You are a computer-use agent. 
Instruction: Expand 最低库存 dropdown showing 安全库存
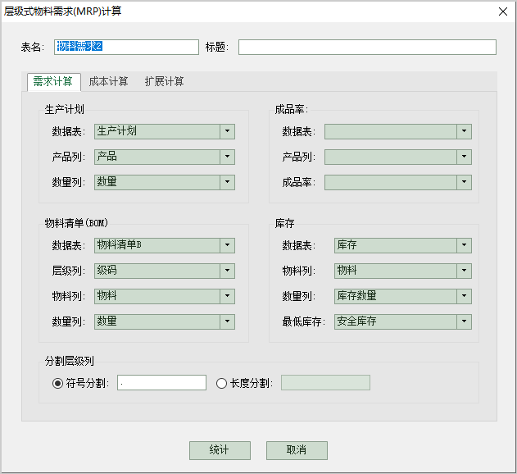pos(464,321)
